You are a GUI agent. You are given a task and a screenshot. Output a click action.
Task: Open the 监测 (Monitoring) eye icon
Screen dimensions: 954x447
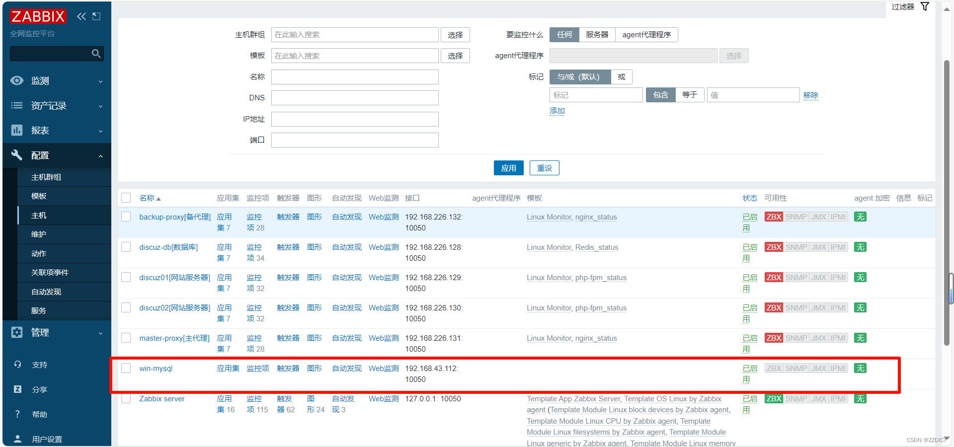17,80
